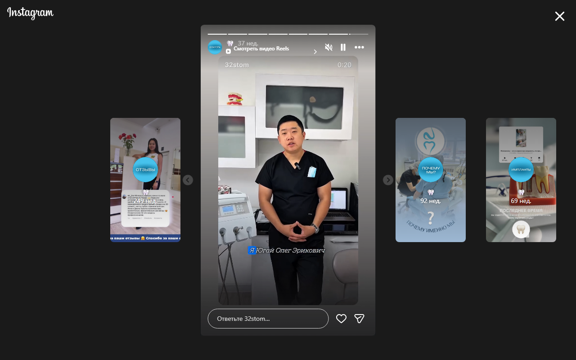Screen dimensions: 576x360
Task: Click the last story progress segment
Action: coord(359,34)
